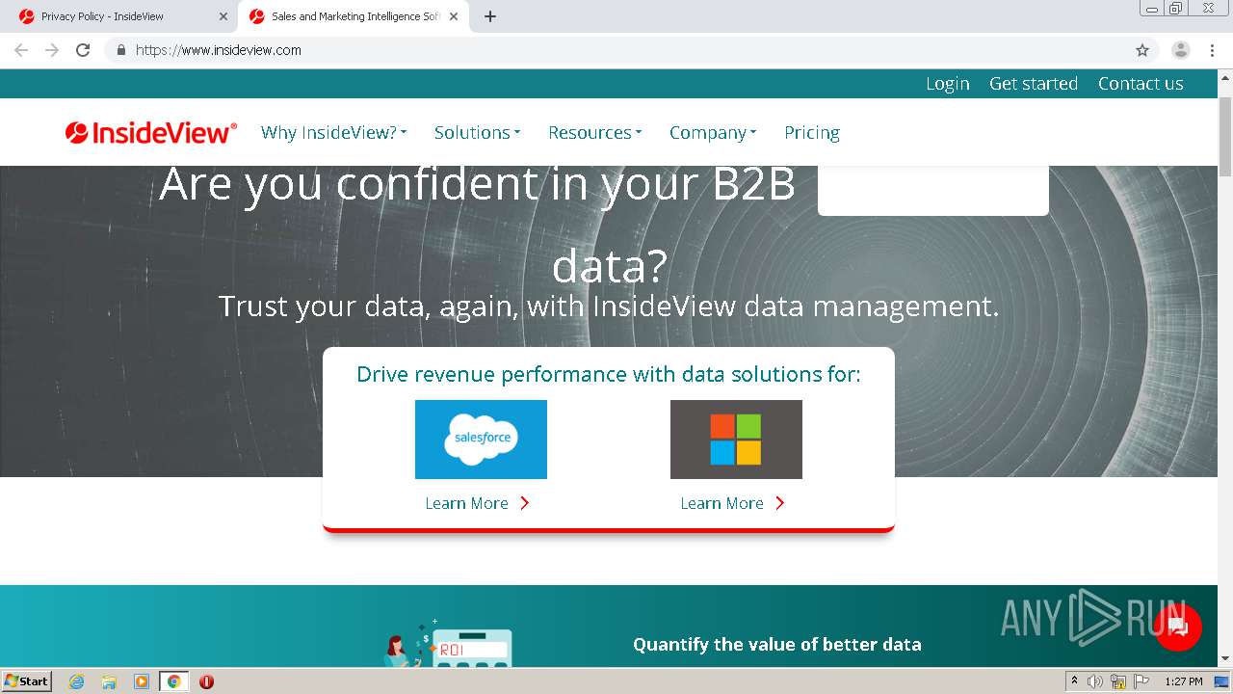
Task: Click the taskbar clock showing 1:27 PM
Action: 1183,681
